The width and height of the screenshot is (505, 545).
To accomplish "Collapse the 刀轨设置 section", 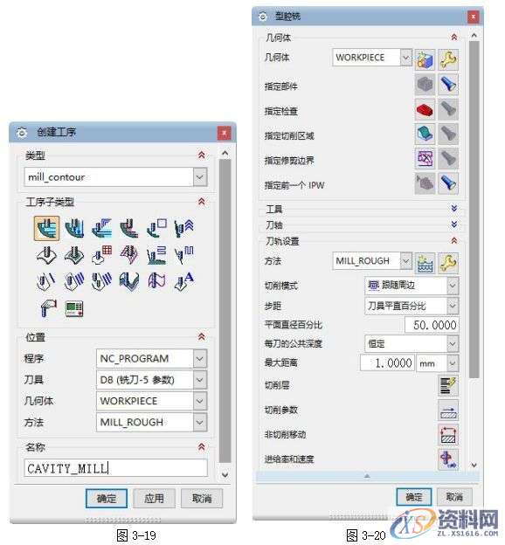I will [x=453, y=240].
